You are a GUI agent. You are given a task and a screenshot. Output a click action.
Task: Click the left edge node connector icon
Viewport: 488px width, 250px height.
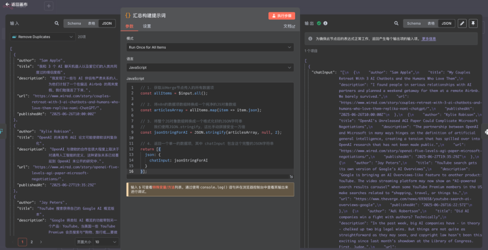(x=1, y=132)
